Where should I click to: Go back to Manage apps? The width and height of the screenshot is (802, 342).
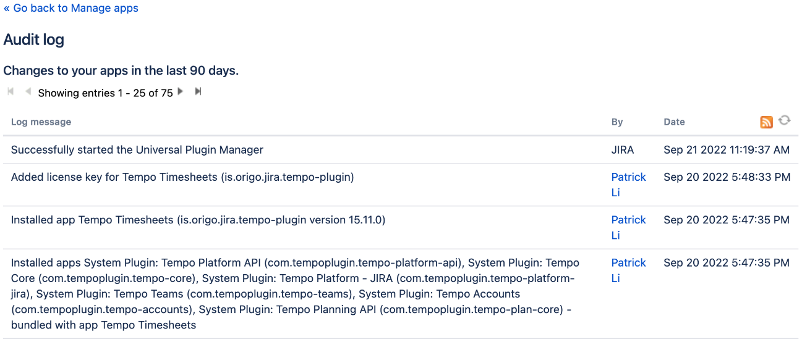pos(71,9)
